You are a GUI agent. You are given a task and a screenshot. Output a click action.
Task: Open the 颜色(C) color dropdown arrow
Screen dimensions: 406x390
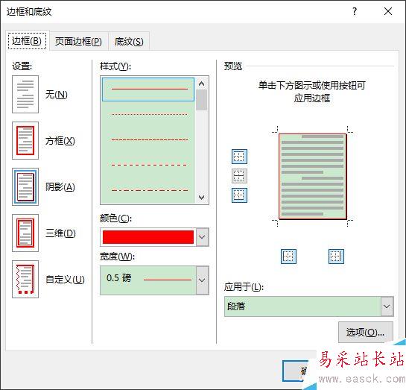(x=202, y=237)
